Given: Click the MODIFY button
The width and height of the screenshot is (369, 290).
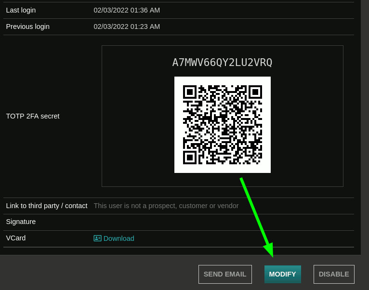Looking at the screenshot, I should coord(283,274).
